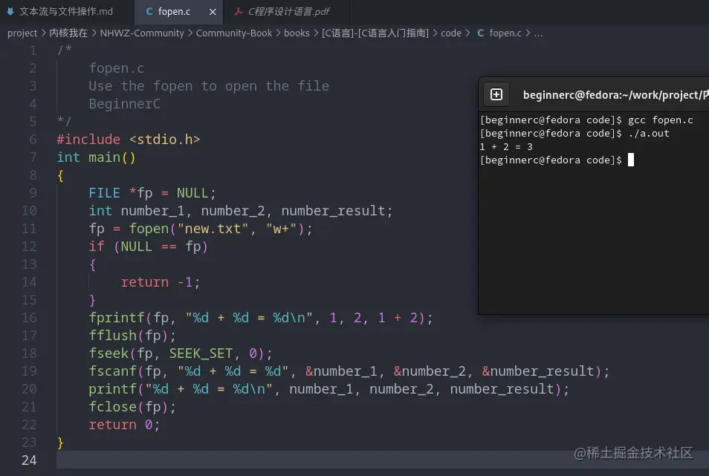Open the code breadcrumb segment
709x476 pixels.
coord(451,33)
